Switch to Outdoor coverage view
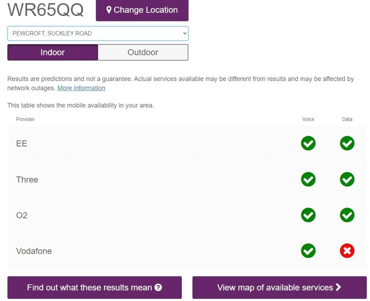Image resolution: width=370 pixels, height=301 pixels. coord(143,52)
